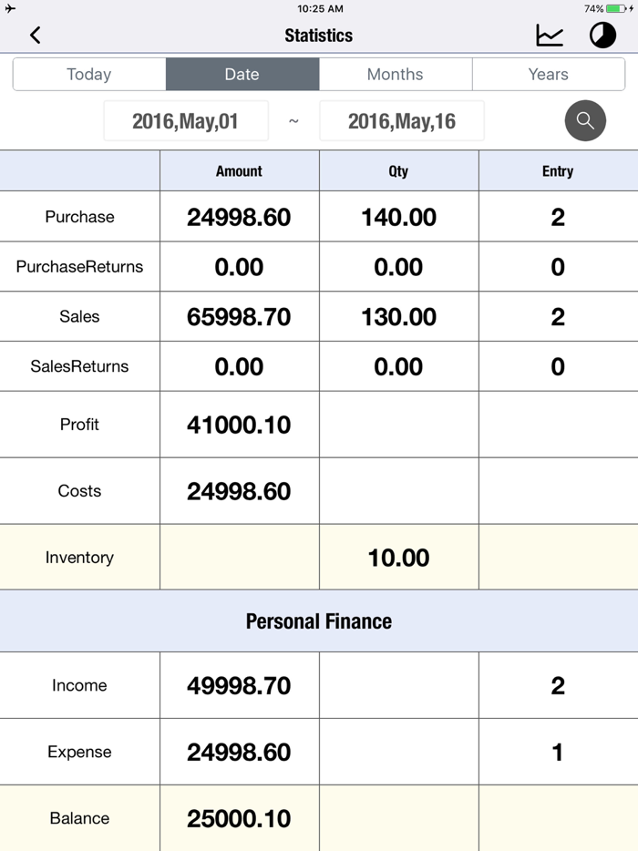Screen dimensions: 638x851
Task: Open the start date picker 2016,May,01
Action: [186, 120]
